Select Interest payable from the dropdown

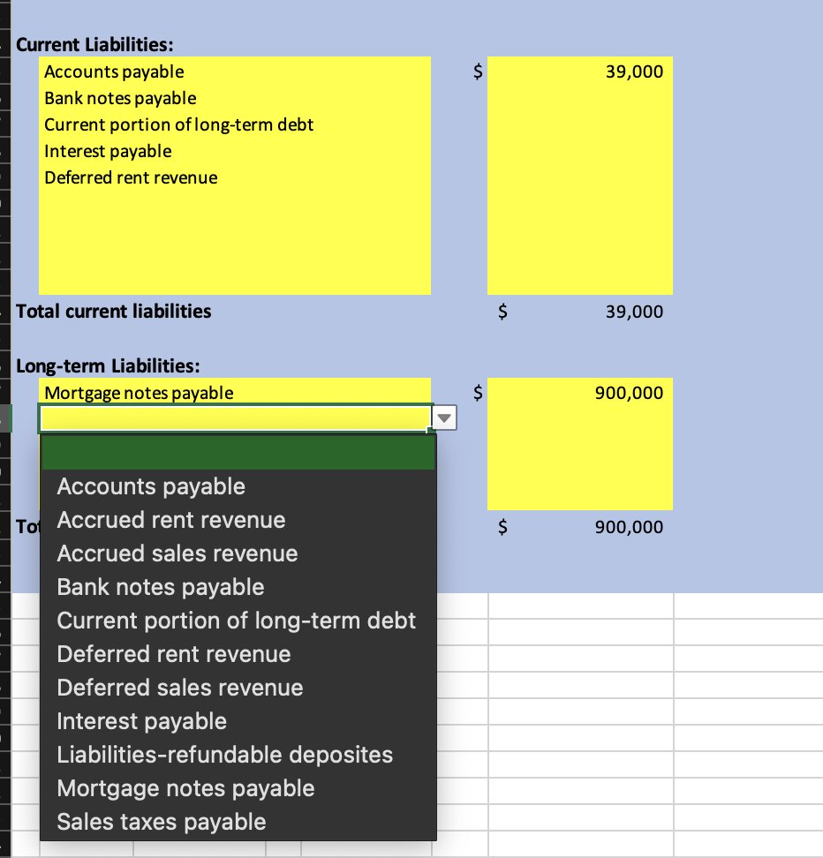click(141, 721)
